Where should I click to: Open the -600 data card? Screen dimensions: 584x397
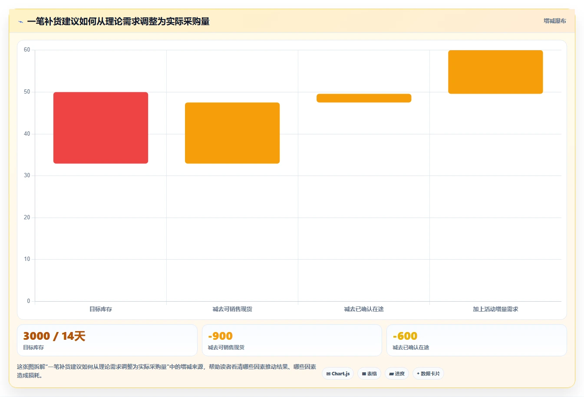tap(477, 340)
